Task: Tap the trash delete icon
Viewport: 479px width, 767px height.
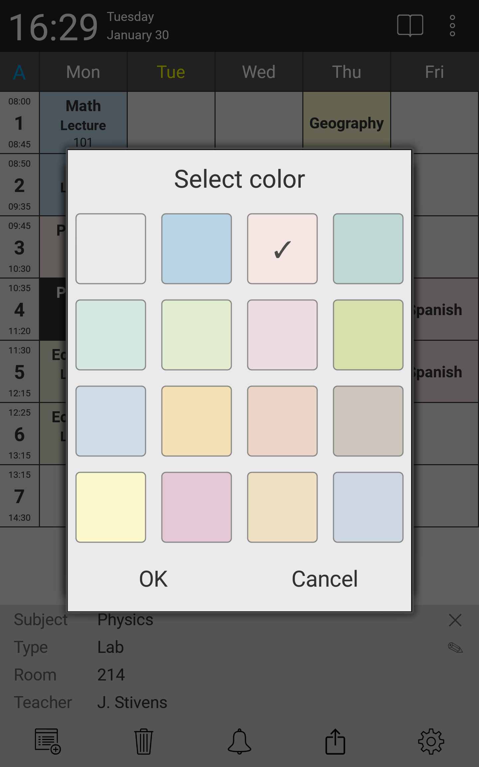Action: tap(144, 741)
